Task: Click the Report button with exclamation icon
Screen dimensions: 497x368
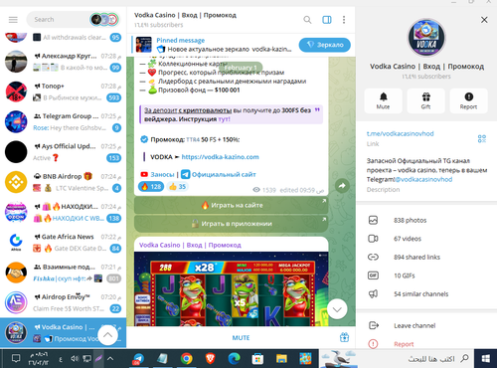Action: click(x=468, y=100)
